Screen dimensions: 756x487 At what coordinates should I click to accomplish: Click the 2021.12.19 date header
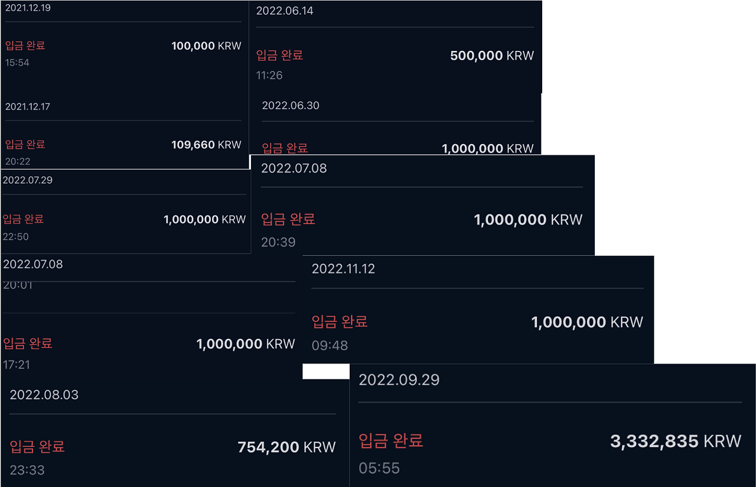pos(32,8)
